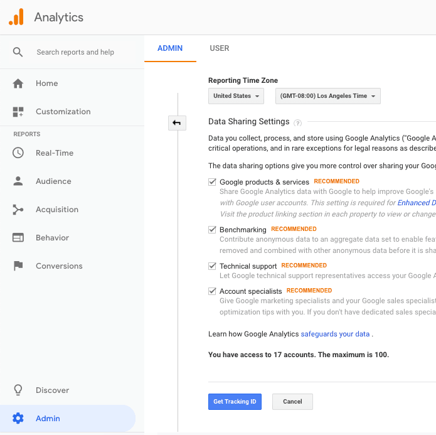This screenshot has height=435, width=436.
Task: Click the Google Analytics bar-chart logo
Action: point(16,17)
